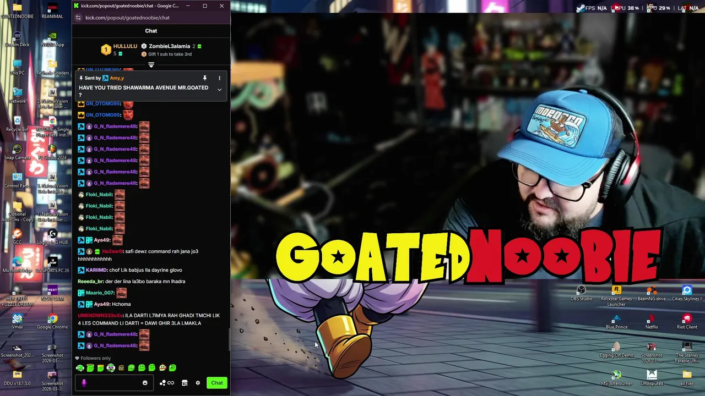Open the GOATEDNOOBIE desktop folder
Viewport: 705px width, 396px height.
(17, 11)
